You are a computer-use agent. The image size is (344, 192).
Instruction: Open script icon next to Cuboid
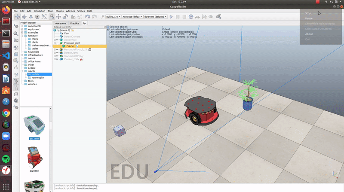pos(77,46)
